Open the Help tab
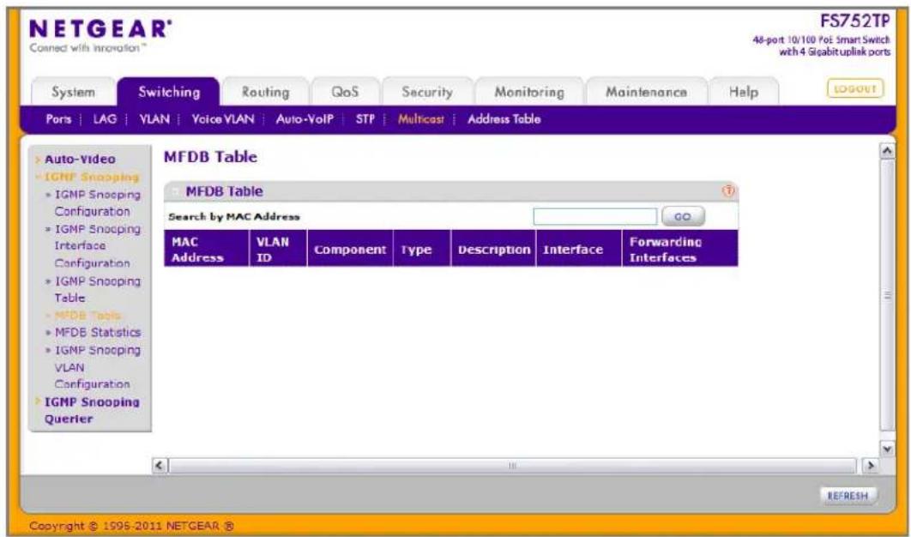Image resolution: width=911 pixels, height=537 pixels. [744, 93]
